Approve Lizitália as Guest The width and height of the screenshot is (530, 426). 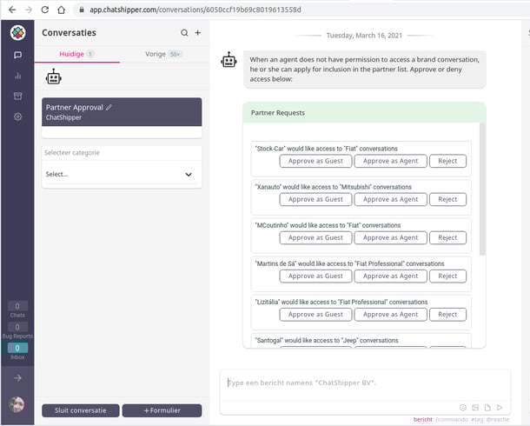click(315, 315)
